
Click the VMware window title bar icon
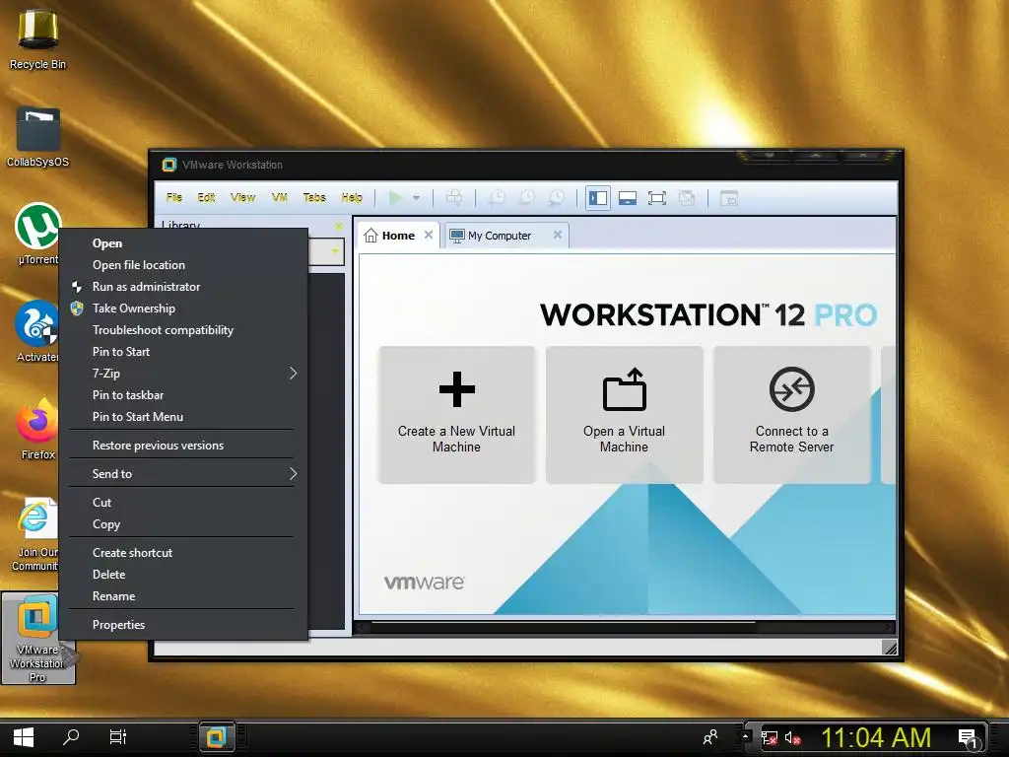click(x=169, y=165)
